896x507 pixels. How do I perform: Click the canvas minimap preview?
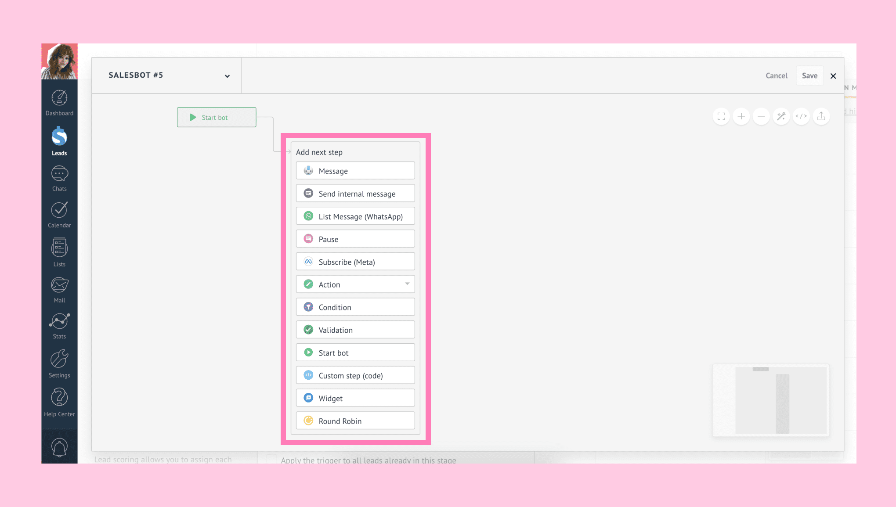tap(771, 400)
